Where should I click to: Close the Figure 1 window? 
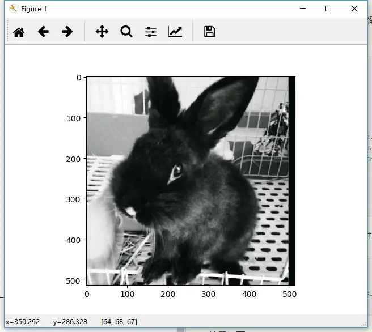tap(354, 8)
